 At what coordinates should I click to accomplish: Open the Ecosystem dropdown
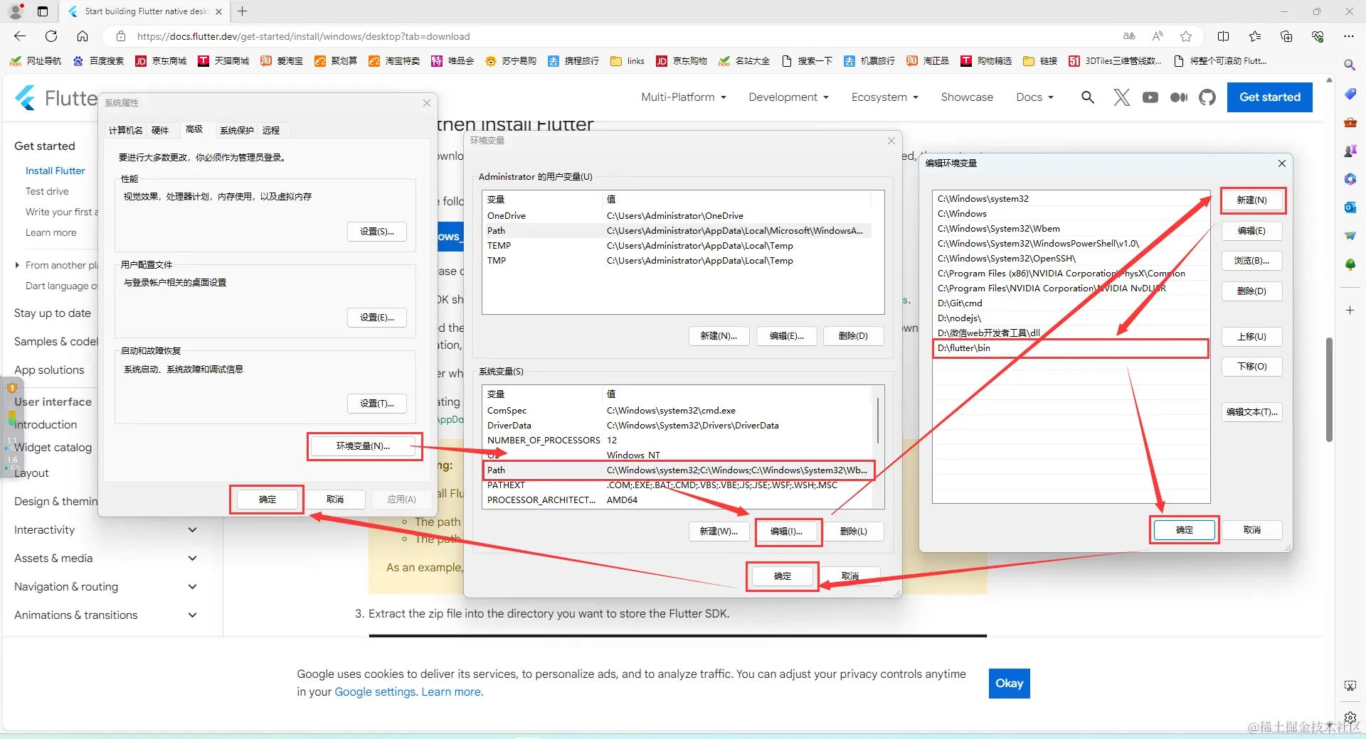pos(885,97)
